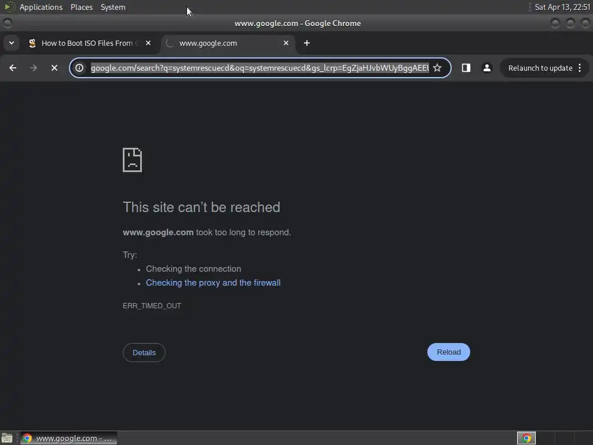The width and height of the screenshot is (593, 445).
Task: Open the Chrome profile icon
Action: point(486,68)
